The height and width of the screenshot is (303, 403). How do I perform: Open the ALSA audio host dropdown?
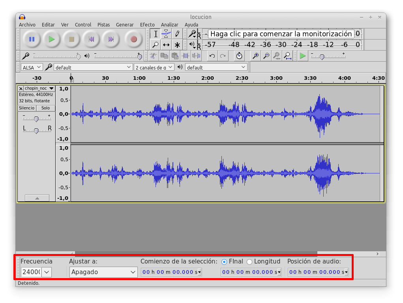[x=32, y=68]
